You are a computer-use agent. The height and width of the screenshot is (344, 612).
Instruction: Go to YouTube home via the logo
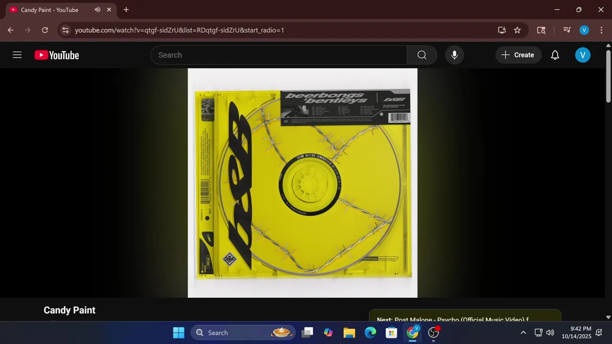[x=56, y=55]
